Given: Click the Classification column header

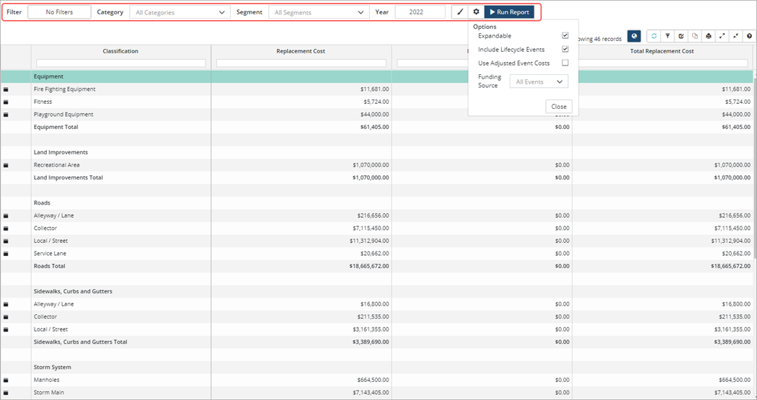Looking at the screenshot, I should point(120,51).
